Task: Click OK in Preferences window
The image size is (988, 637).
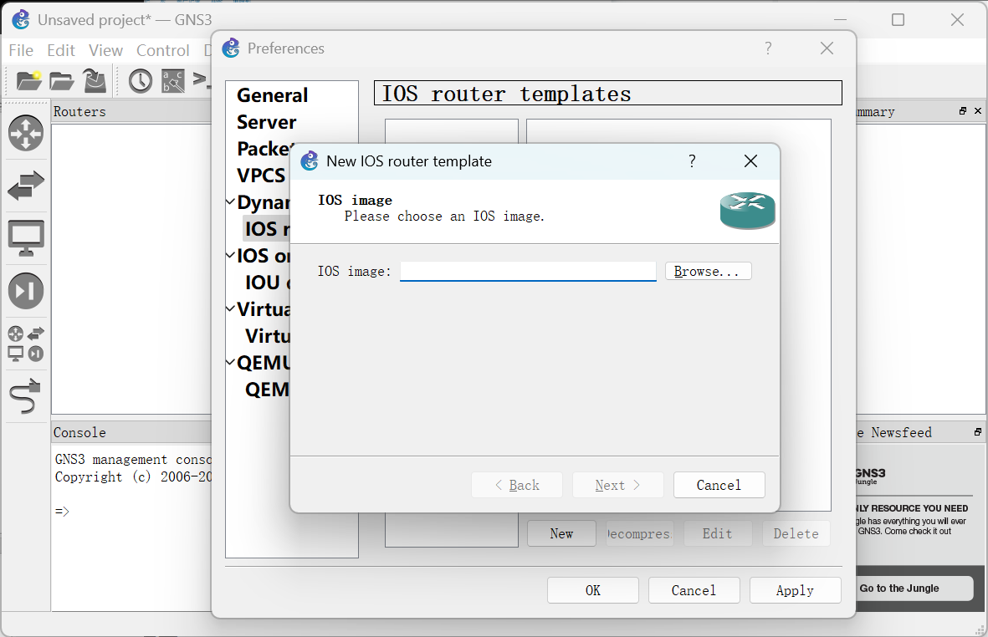Action: (593, 590)
